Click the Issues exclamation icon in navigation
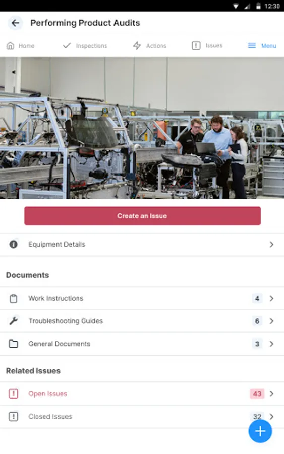 coord(196,45)
